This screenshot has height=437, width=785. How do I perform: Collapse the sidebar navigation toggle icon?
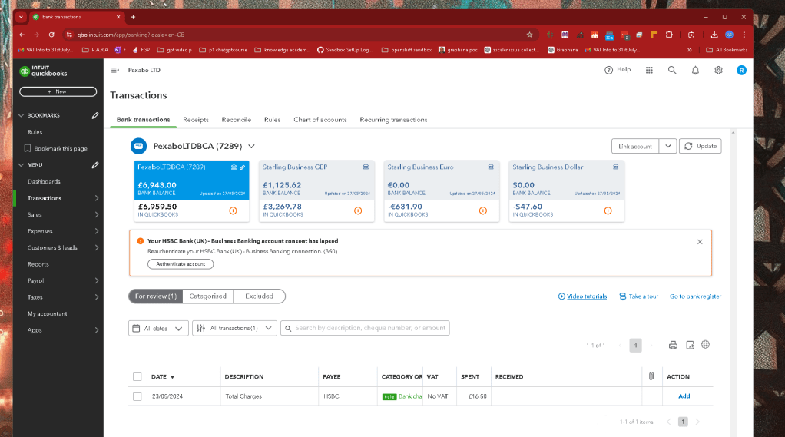click(x=115, y=70)
